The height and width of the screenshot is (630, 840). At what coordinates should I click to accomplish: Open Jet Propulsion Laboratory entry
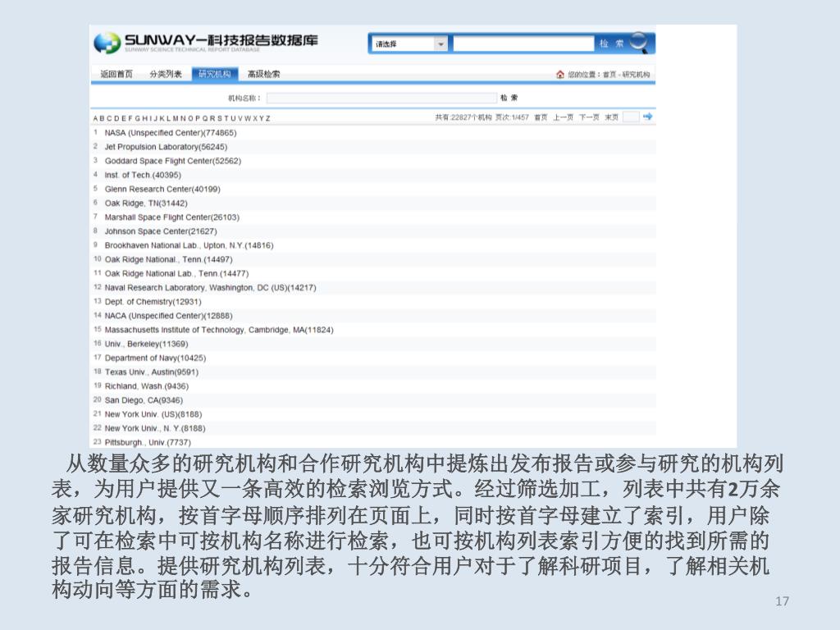(166, 147)
